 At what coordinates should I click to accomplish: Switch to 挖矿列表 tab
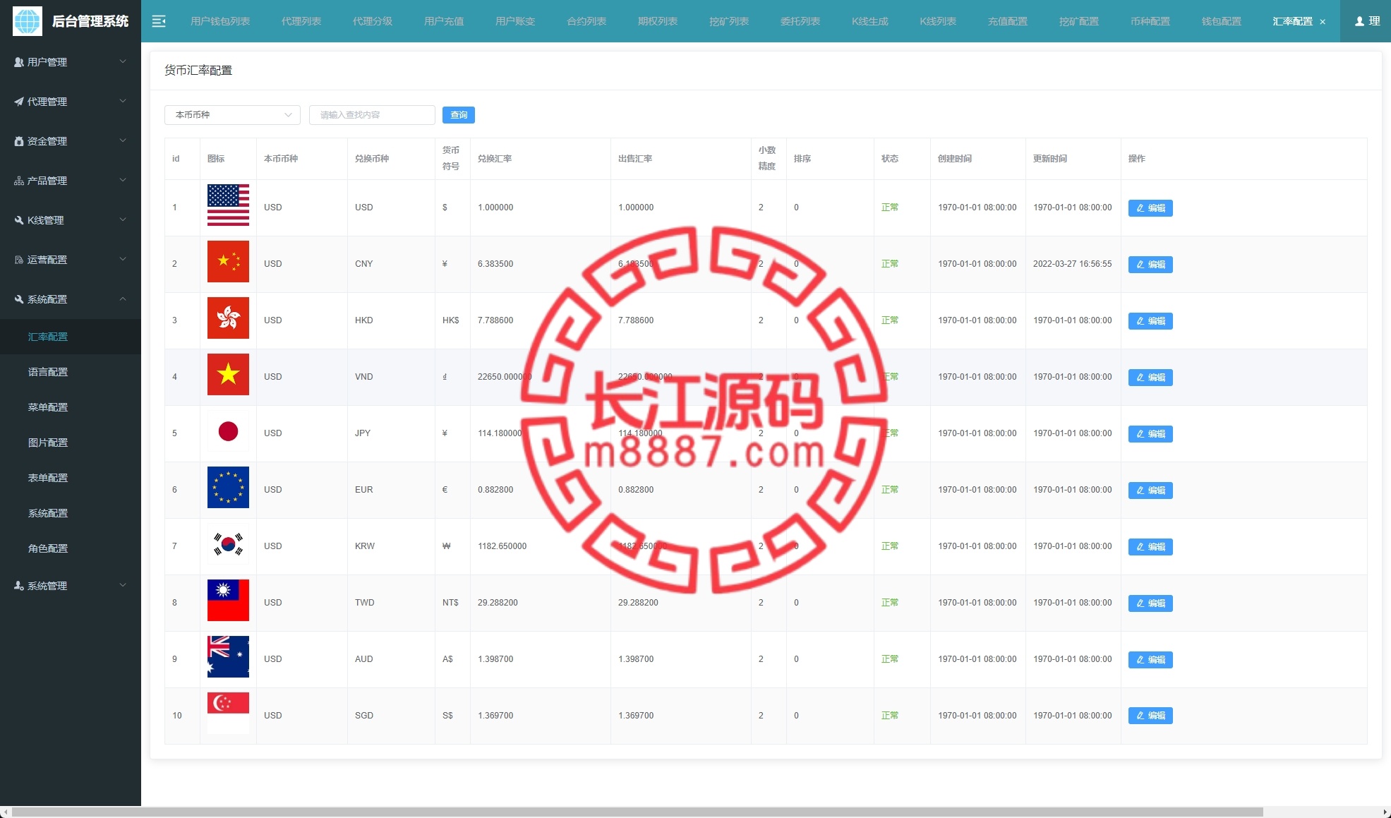pos(729,21)
